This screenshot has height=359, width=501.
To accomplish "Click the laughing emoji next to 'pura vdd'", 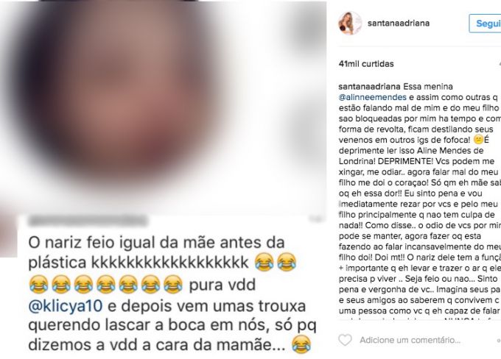I will (173, 285).
